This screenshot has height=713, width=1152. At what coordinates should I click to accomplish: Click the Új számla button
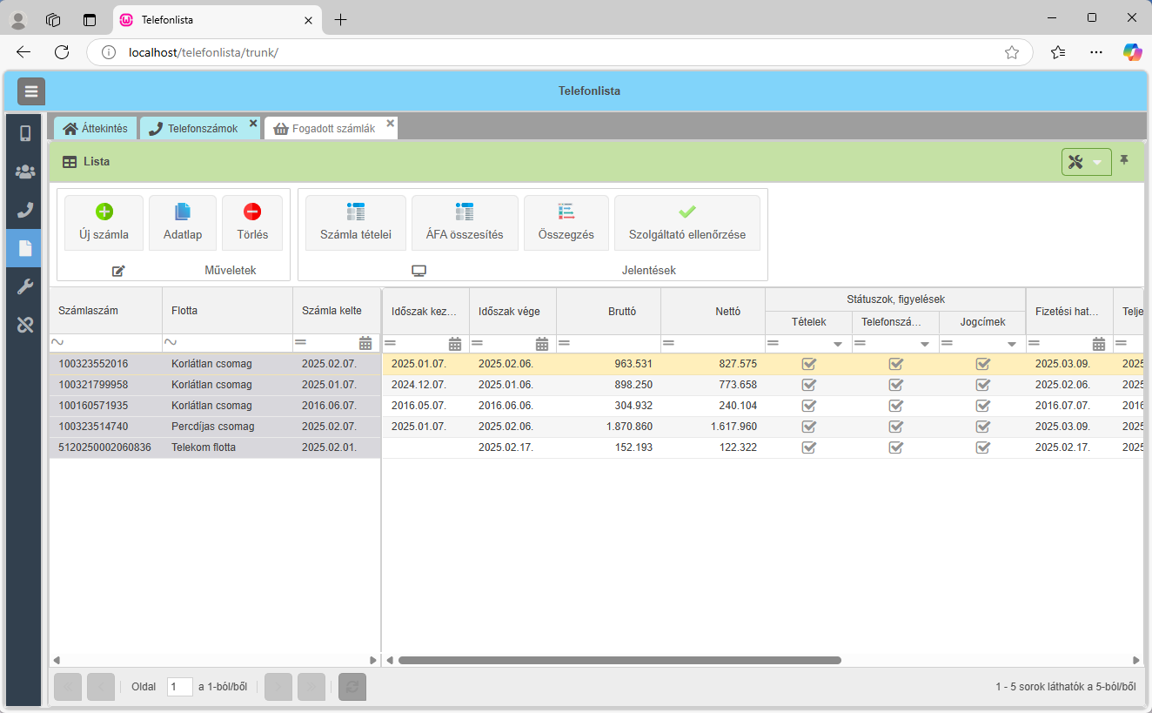pos(104,223)
